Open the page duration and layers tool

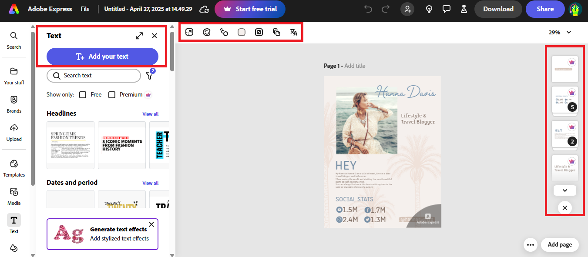[x=276, y=32]
